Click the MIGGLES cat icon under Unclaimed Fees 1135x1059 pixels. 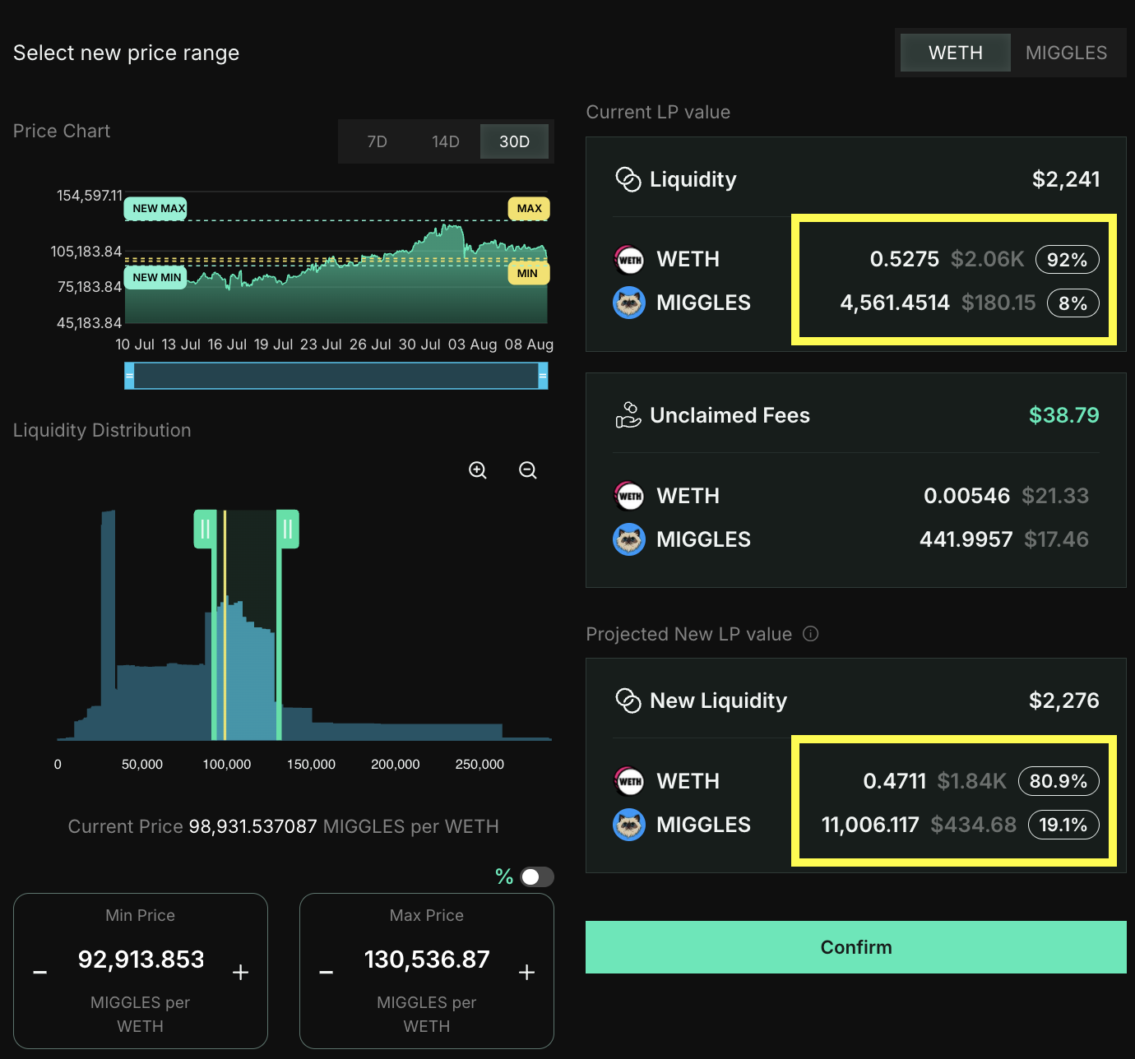(628, 539)
